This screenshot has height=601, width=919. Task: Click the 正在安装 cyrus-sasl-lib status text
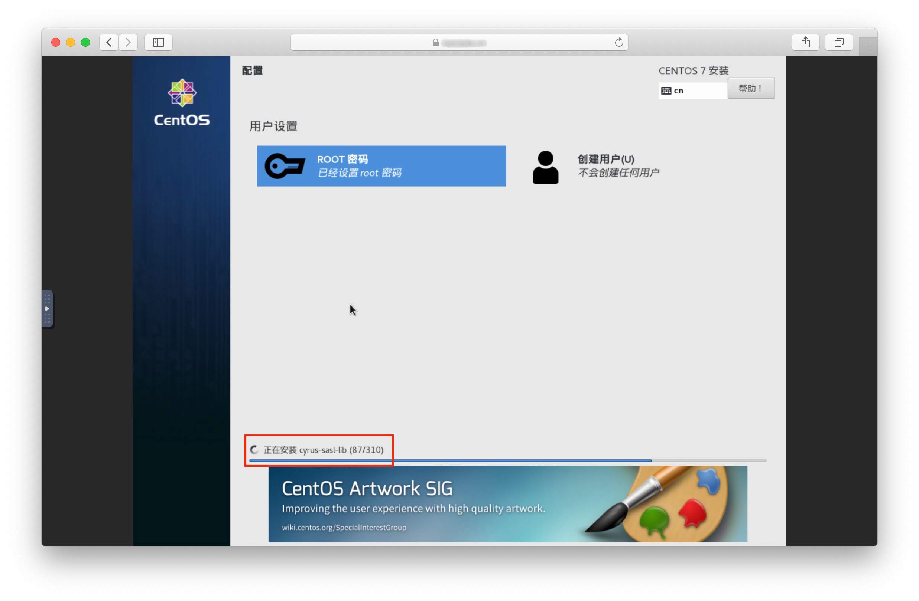(x=324, y=450)
